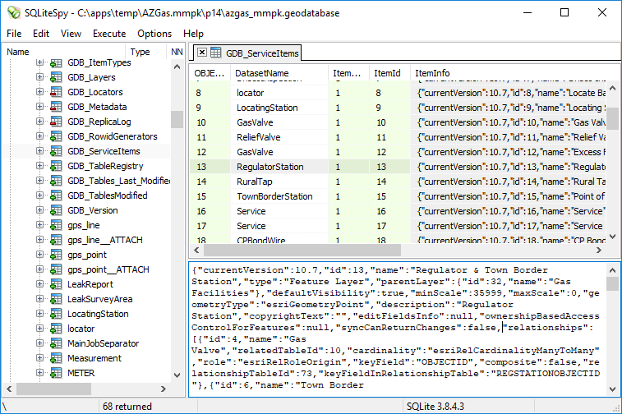Viewport: 622px width, 414px height.
Task: Click the schema tree scroll down arrow
Action: [177, 375]
